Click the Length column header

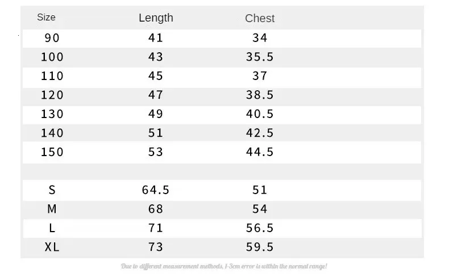[x=156, y=18]
